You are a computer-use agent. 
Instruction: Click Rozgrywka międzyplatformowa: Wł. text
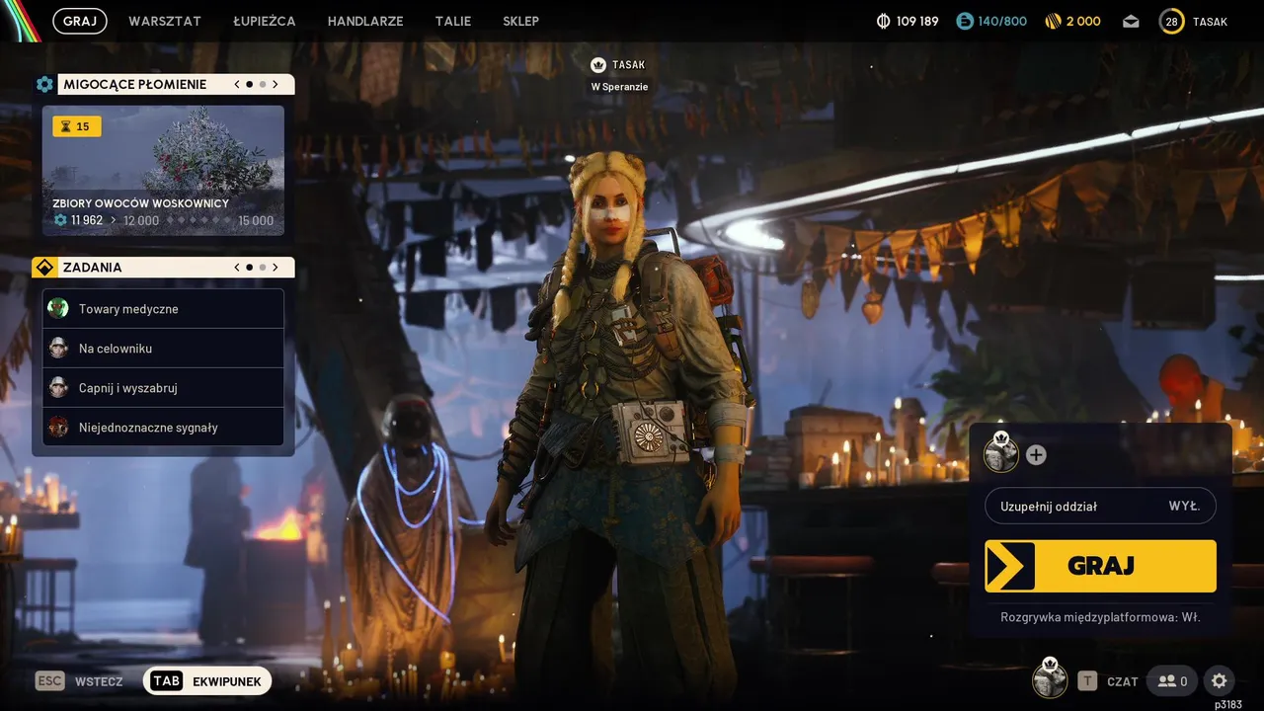[1100, 617]
